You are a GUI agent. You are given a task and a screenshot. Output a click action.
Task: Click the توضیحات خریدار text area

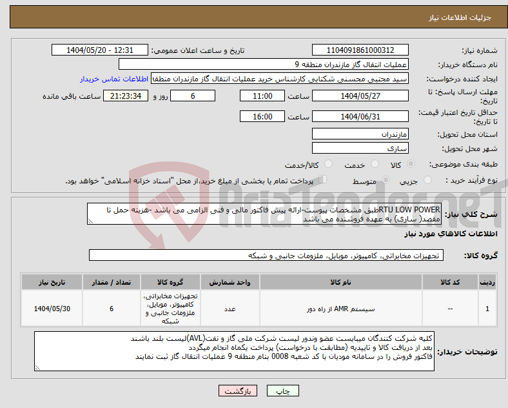(234, 351)
